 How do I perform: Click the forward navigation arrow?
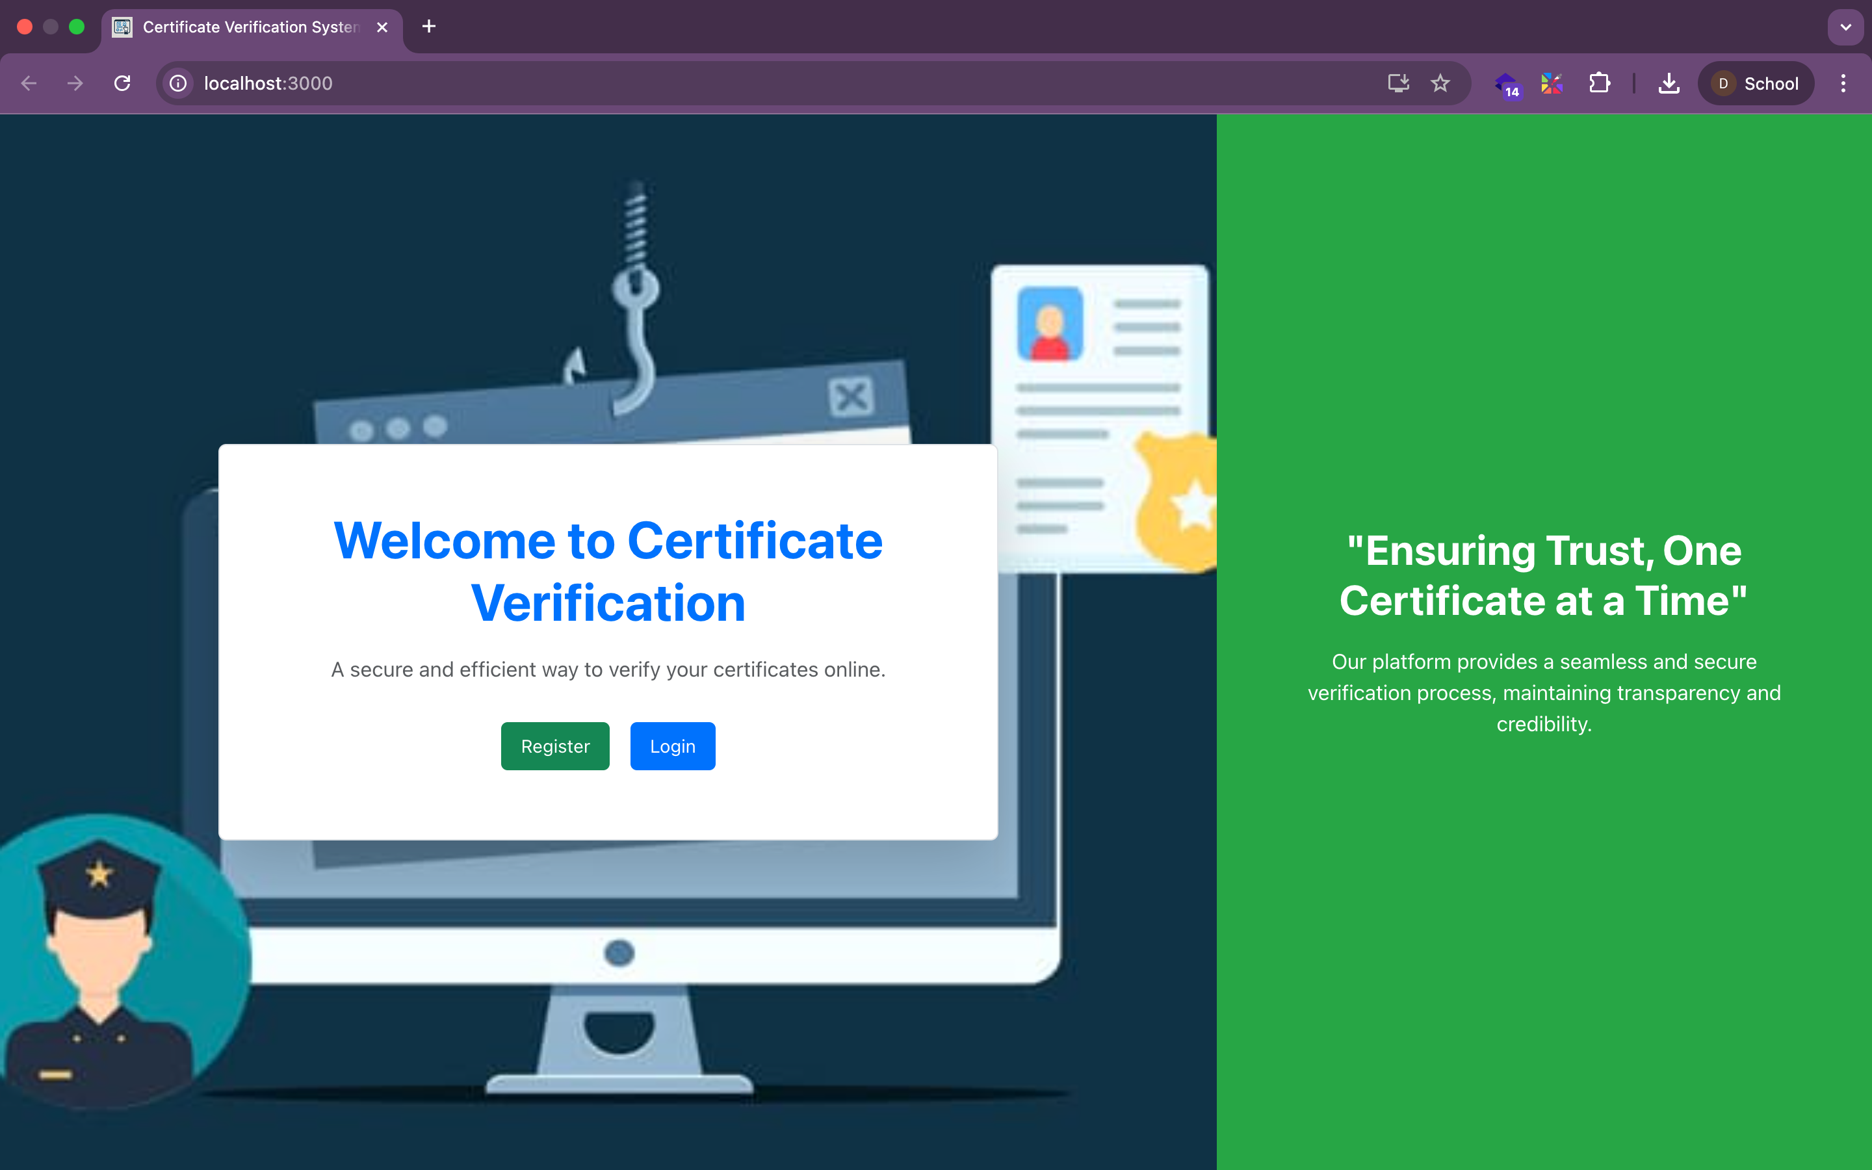coord(75,83)
